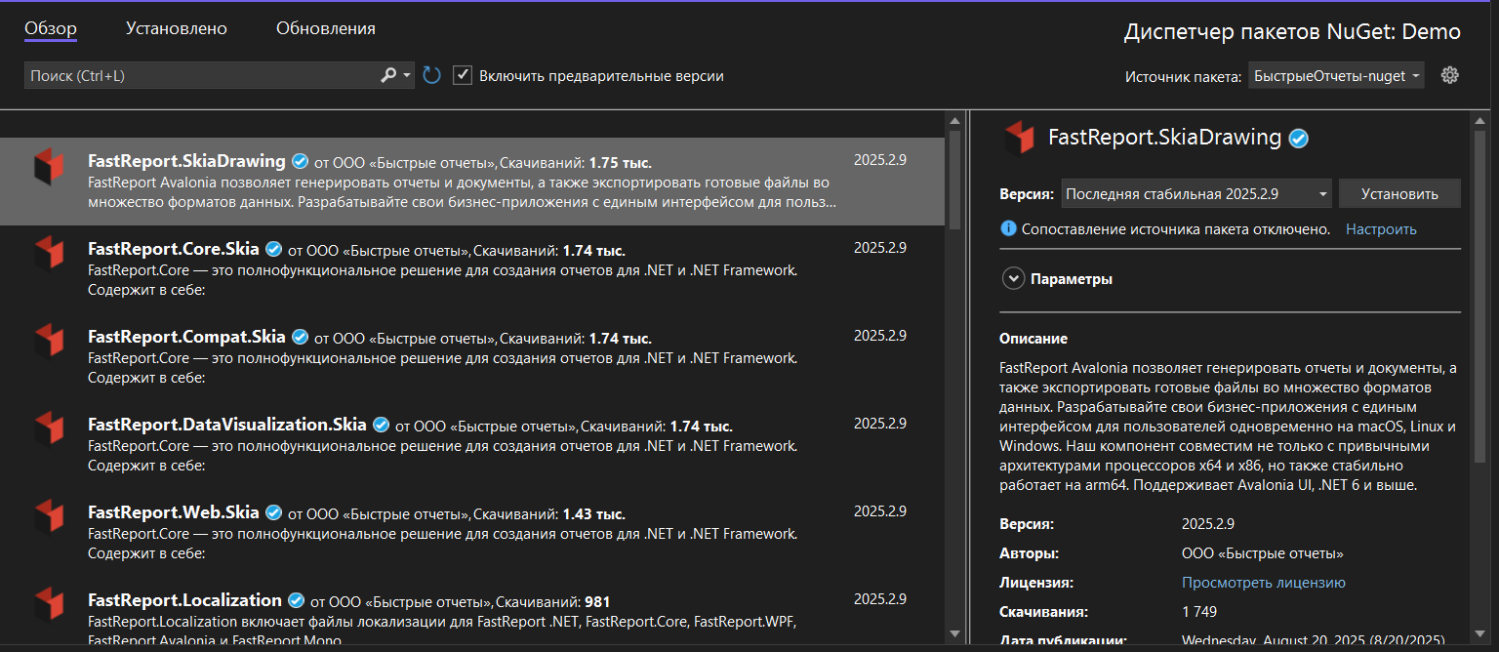1499x652 pixels.
Task: Click the details panel scrollbar up arrow
Action: pos(1478,120)
